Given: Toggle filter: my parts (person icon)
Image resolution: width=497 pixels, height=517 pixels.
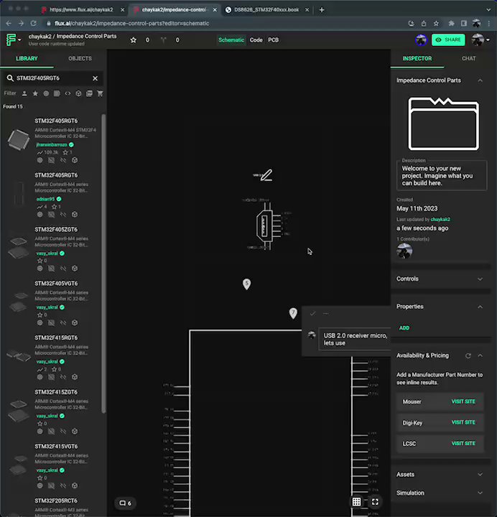Looking at the screenshot, I should point(24,93).
